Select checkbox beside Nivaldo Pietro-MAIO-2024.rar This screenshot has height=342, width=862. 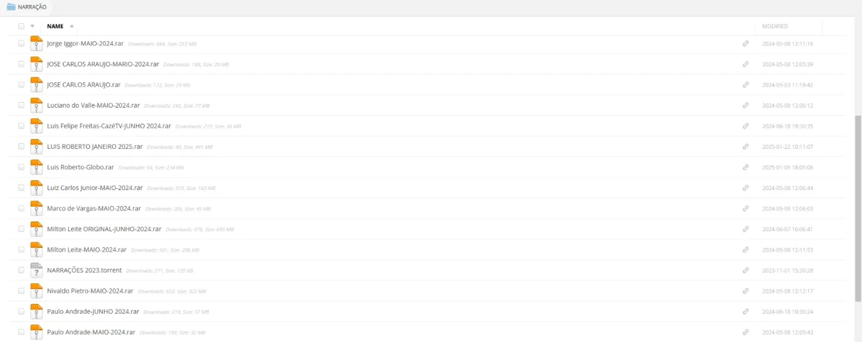pos(22,291)
